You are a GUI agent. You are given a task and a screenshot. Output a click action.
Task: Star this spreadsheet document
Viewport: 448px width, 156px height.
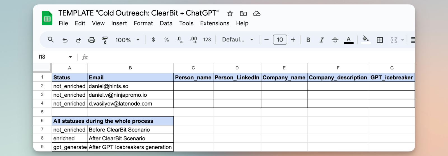click(230, 13)
